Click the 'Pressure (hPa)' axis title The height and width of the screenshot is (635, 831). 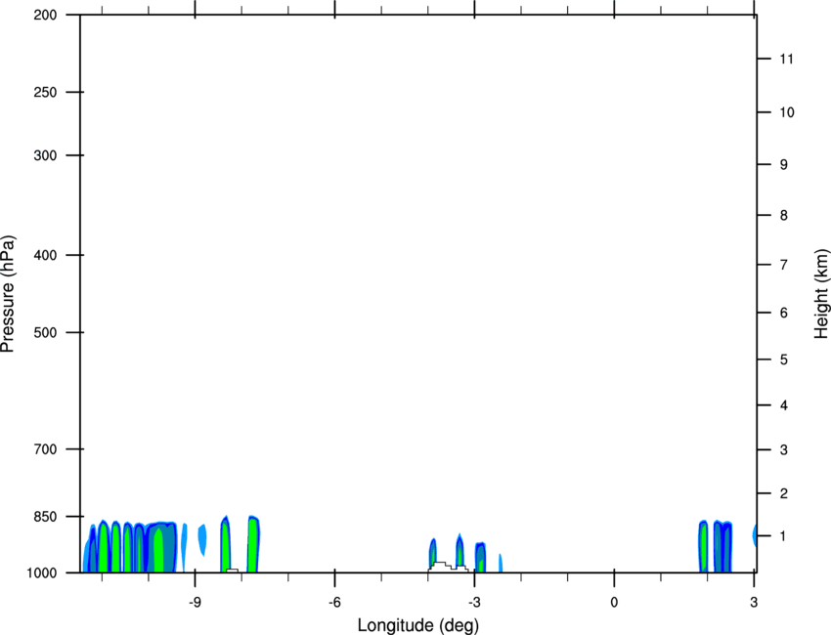[x=8, y=294]
